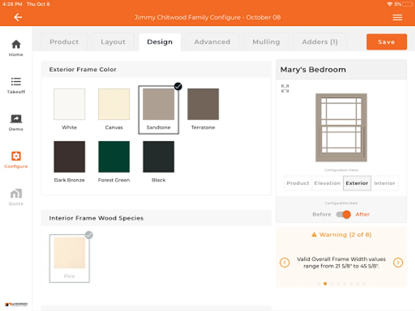Toggle the Before/After configuration state switch

tap(343, 214)
